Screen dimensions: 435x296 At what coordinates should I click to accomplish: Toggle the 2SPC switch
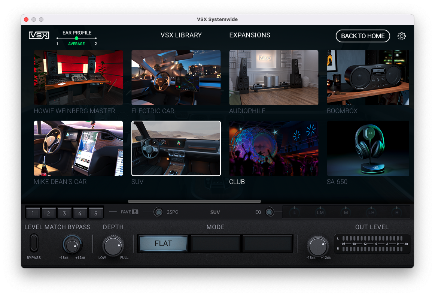(x=158, y=212)
